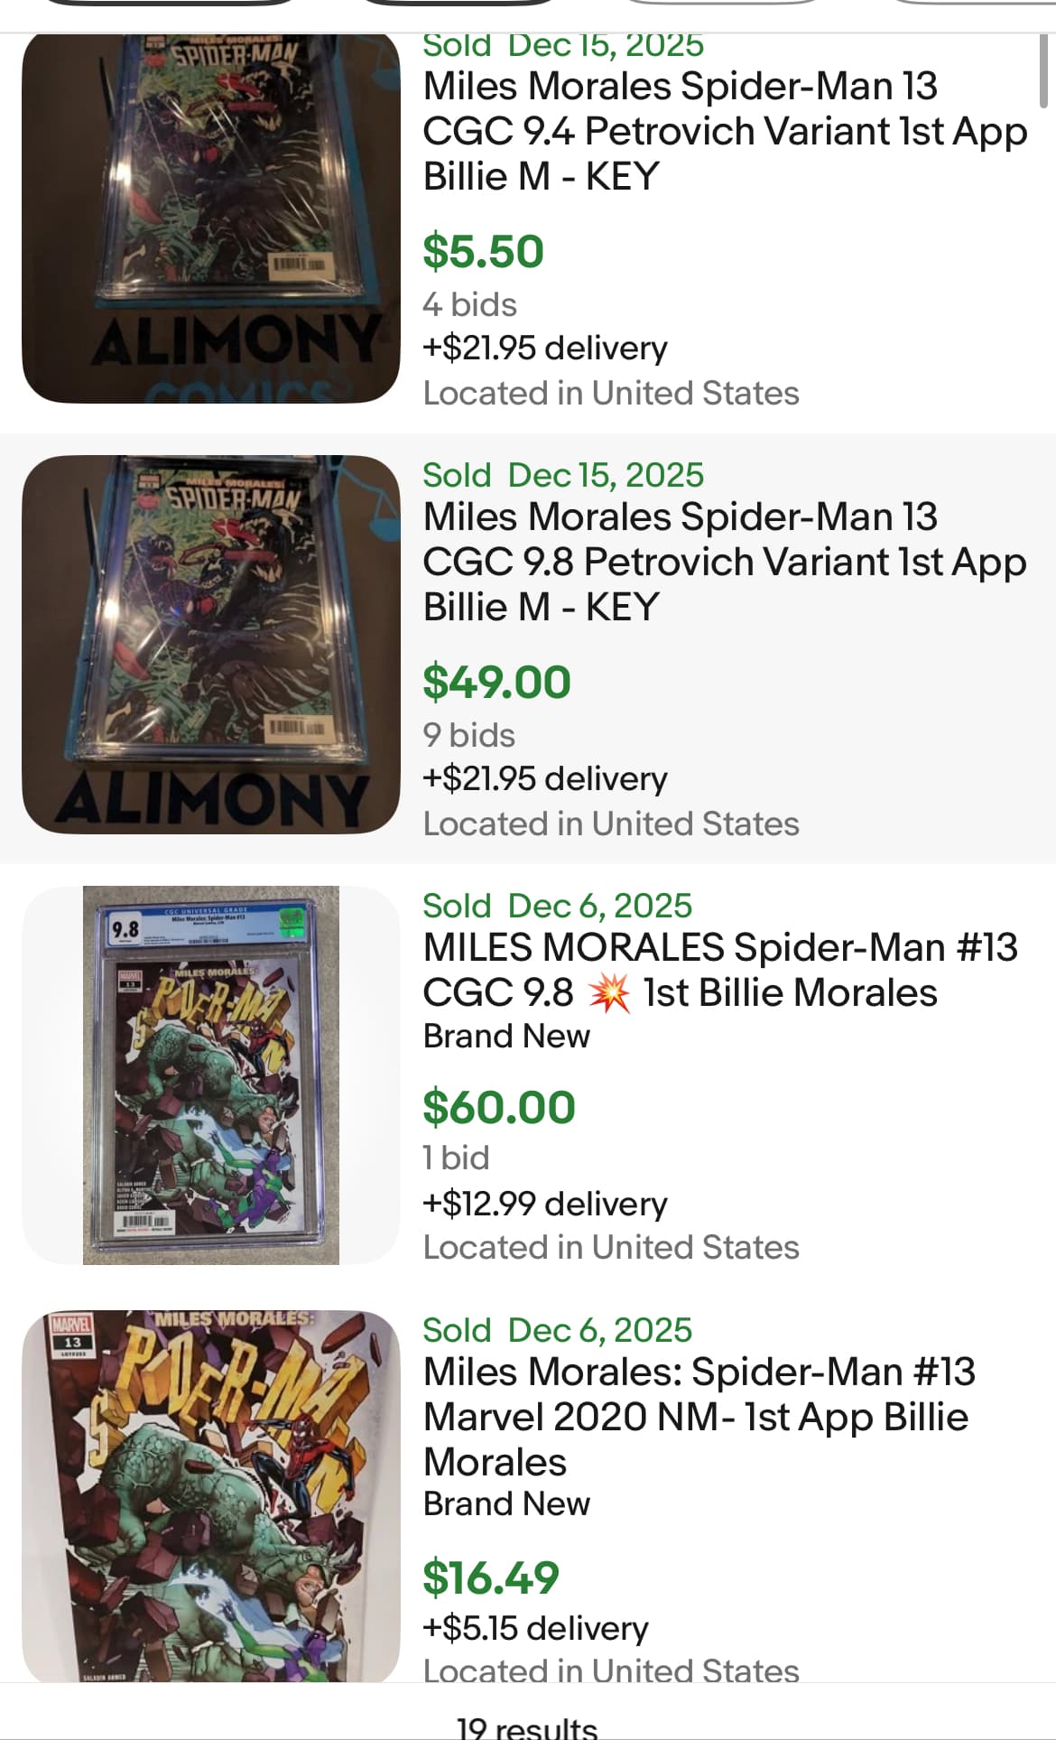
Task: Click the +$12.99 delivery text
Action: tap(544, 1204)
